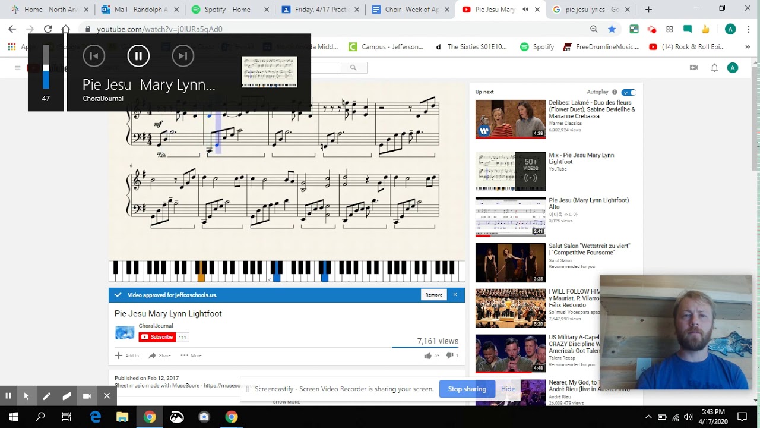Toggle the Screencastify embedded webcam
Image resolution: width=760 pixels, height=428 pixels.
pos(87,395)
